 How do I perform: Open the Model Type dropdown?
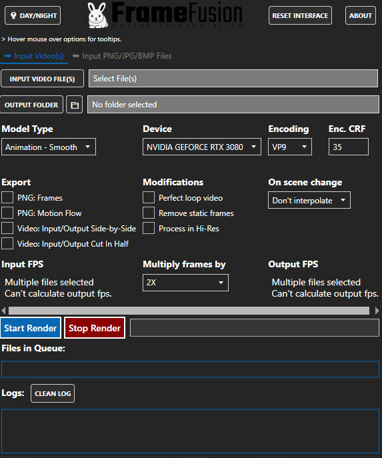(x=49, y=147)
